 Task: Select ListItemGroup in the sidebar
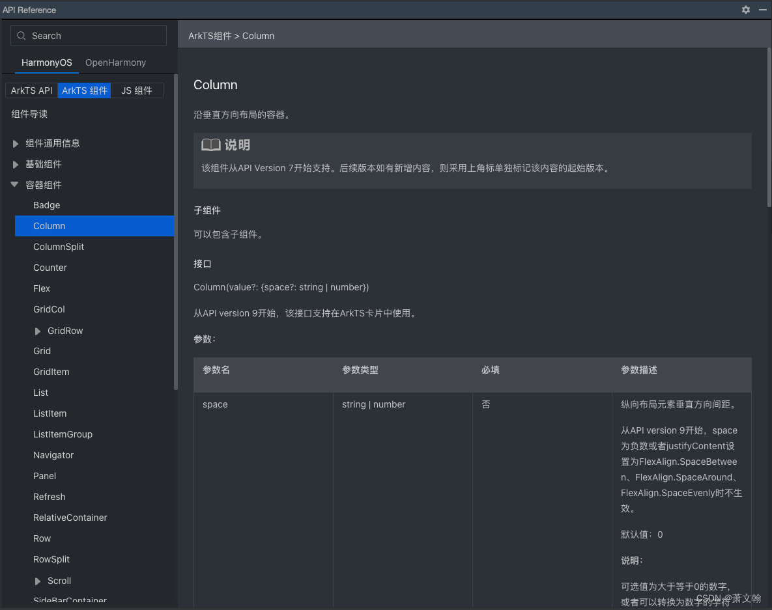tap(63, 434)
